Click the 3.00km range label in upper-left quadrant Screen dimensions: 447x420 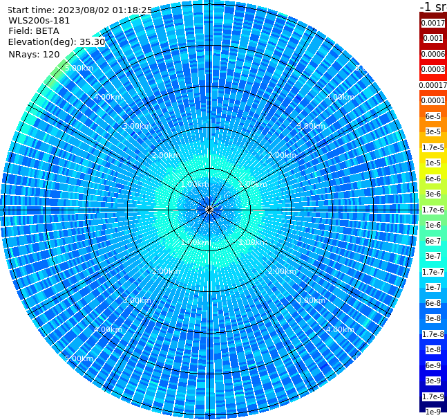pyautogui.click(x=137, y=126)
